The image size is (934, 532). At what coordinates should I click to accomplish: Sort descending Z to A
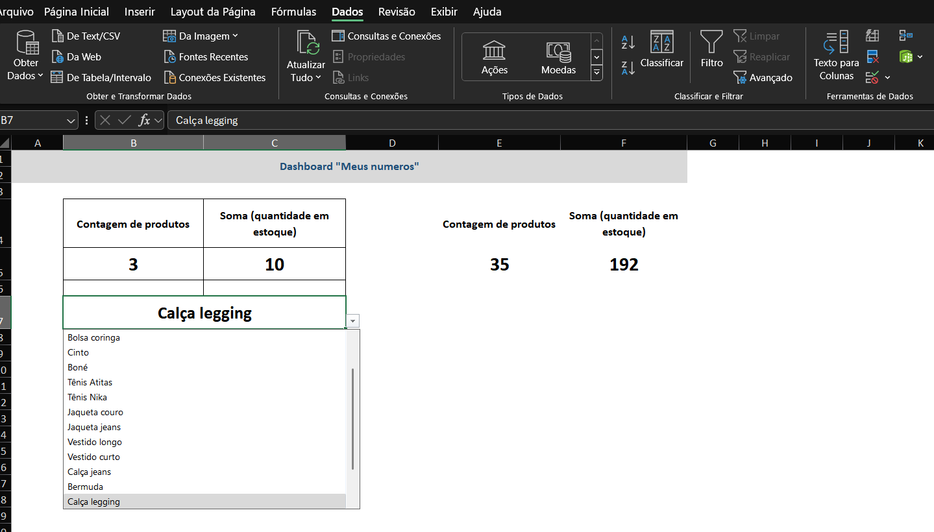coord(628,67)
